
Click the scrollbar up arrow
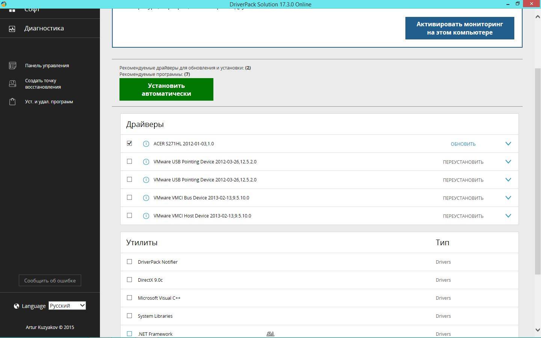(538, 17)
